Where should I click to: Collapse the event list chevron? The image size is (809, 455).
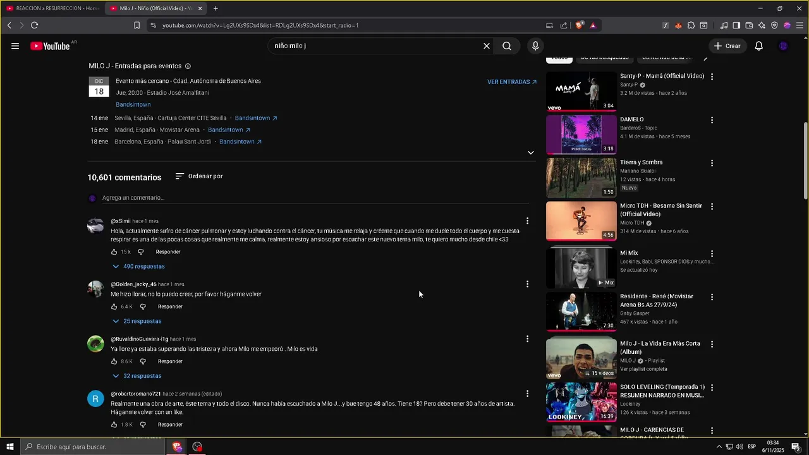click(x=531, y=153)
